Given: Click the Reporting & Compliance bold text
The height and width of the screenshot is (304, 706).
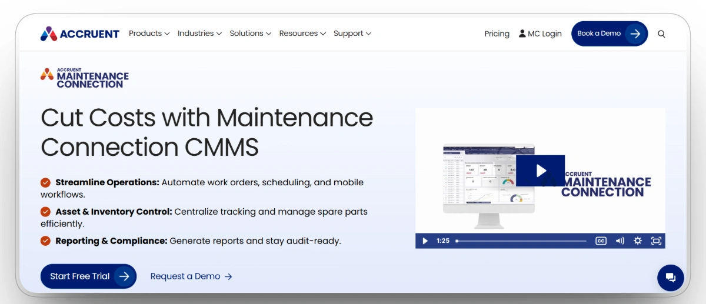Looking at the screenshot, I should tap(111, 241).
